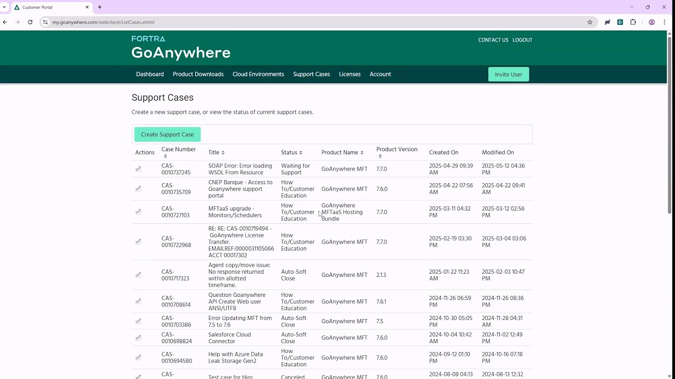Viewport: 675px width, 379px height.
Task: Close the Customer Portal tab
Action: [x=87, y=7]
